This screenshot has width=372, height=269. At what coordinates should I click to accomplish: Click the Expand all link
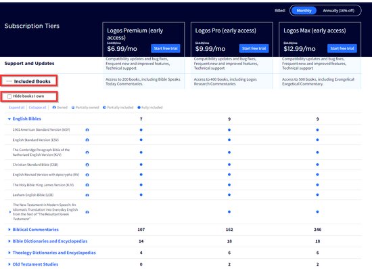[17, 108]
